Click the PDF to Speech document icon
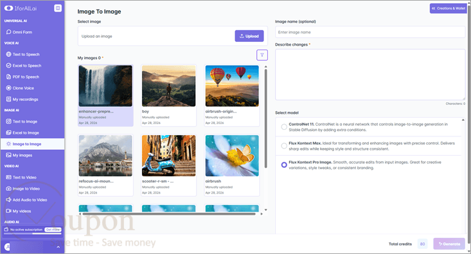 (9, 77)
